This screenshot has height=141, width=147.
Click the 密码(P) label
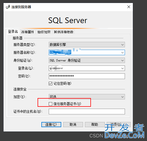24,76
